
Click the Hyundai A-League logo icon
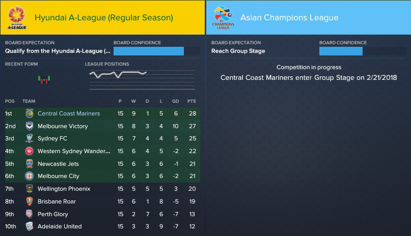[17, 17]
